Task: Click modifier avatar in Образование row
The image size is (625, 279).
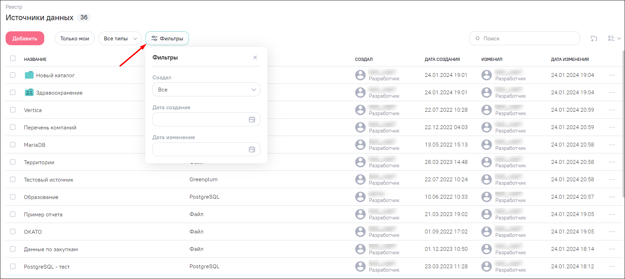Action: coord(487,197)
